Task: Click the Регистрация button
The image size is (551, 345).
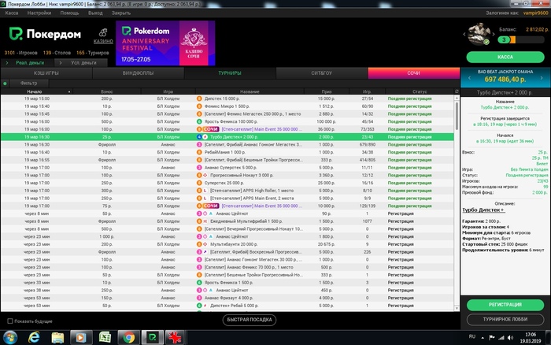Action: pyautogui.click(x=505, y=305)
